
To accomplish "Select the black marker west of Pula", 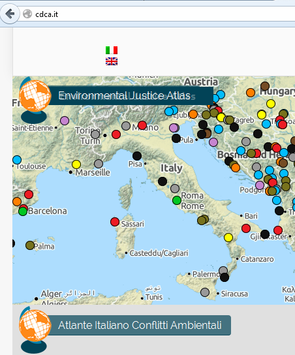I will pyautogui.click(x=176, y=138).
